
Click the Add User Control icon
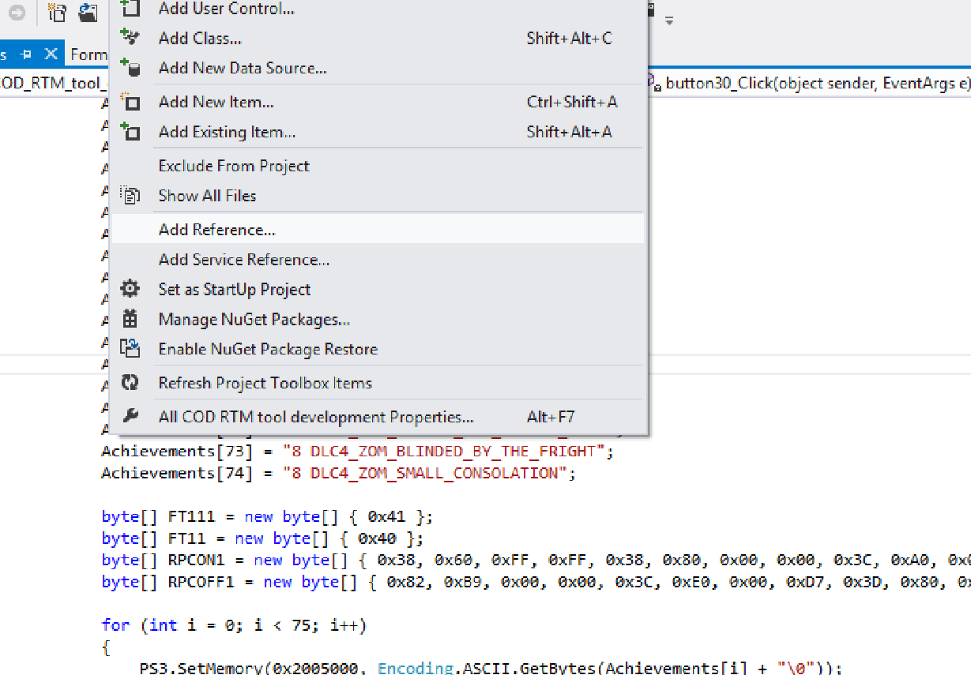point(130,8)
